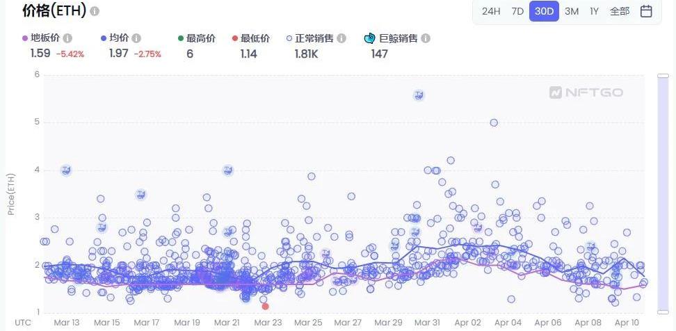Screen dimensions: 676x331
Task: Click info icon next to 均价
Action: [x=136, y=39]
